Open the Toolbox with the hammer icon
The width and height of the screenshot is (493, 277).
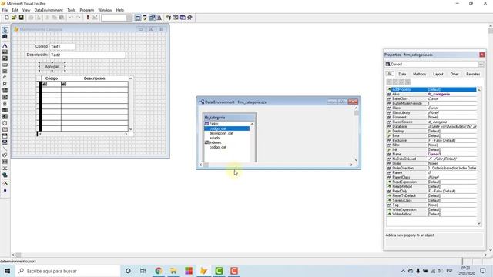(189, 18)
